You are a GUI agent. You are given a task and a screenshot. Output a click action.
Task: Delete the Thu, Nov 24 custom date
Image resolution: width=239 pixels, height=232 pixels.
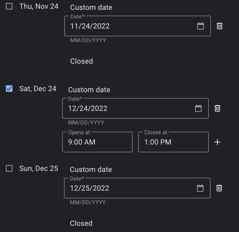click(x=220, y=26)
